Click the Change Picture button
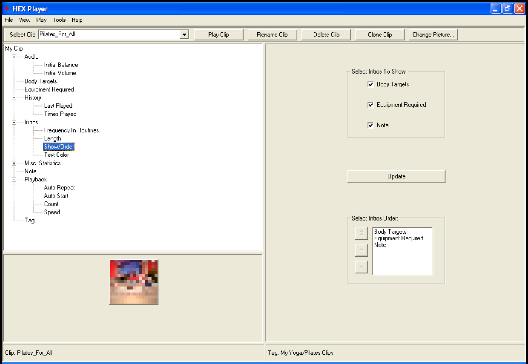This screenshot has height=364, width=528. coord(433,35)
